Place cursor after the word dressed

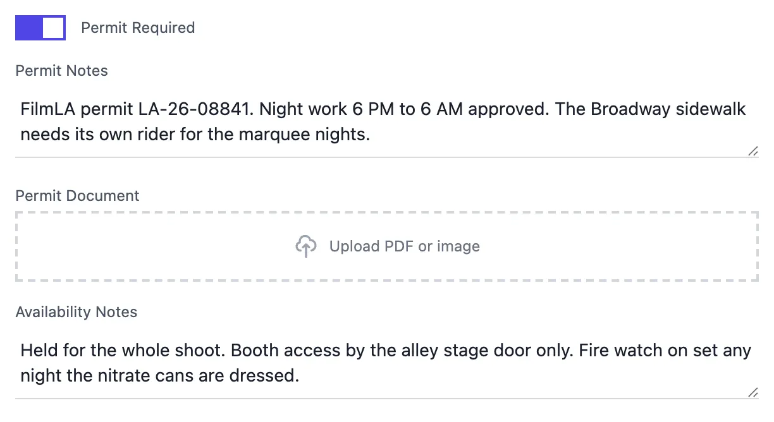[x=299, y=376]
